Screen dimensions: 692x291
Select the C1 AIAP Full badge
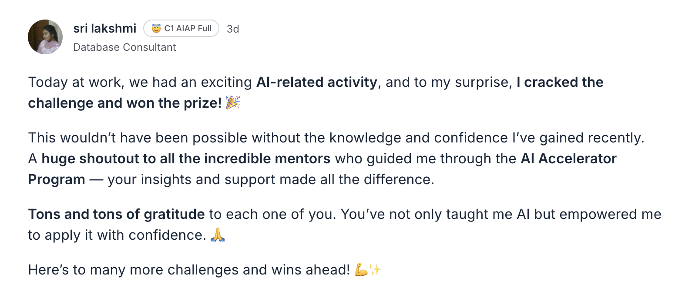coord(181,28)
